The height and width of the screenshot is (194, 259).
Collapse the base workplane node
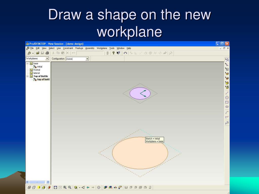pos(28,63)
